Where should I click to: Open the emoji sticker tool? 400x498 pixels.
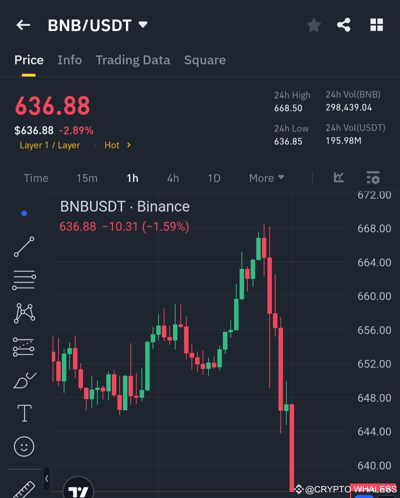click(24, 446)
